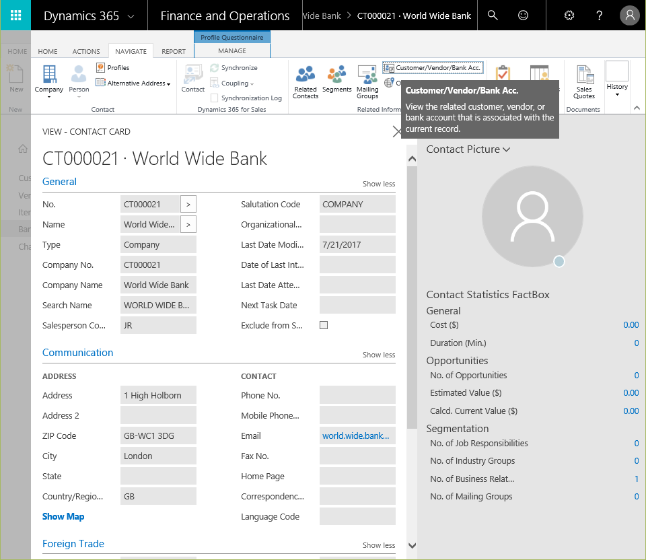Click the Home Page field
The image size is (646, 560).
[x=357, y=477]
